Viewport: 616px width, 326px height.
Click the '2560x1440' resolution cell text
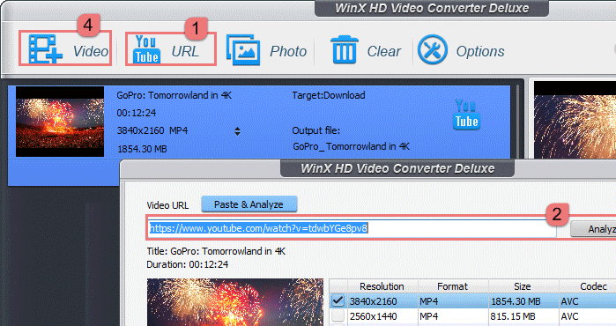point(374,316)
